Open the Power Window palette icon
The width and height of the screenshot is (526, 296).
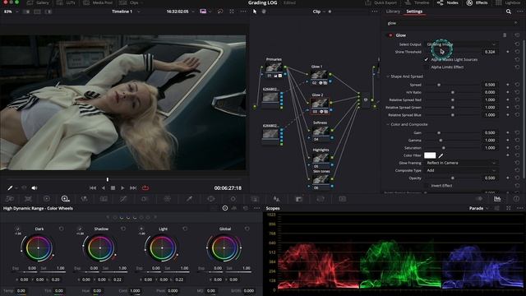coord(211,199)
